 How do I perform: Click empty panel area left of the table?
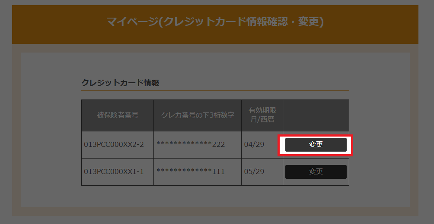click(x=50, y=142)
